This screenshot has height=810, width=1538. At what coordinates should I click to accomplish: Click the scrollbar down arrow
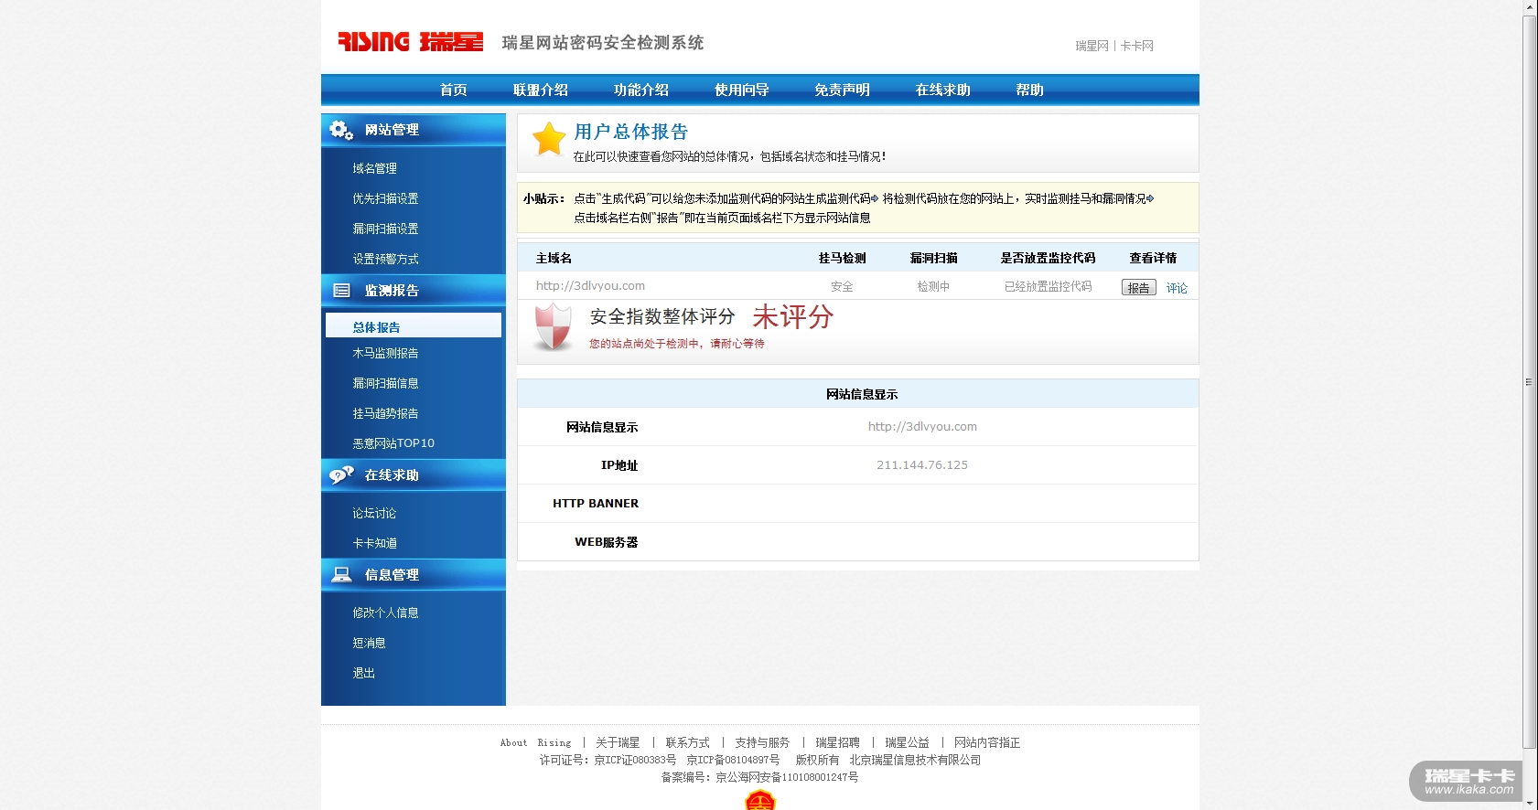pyautogui.click(x=1530, y=803)
